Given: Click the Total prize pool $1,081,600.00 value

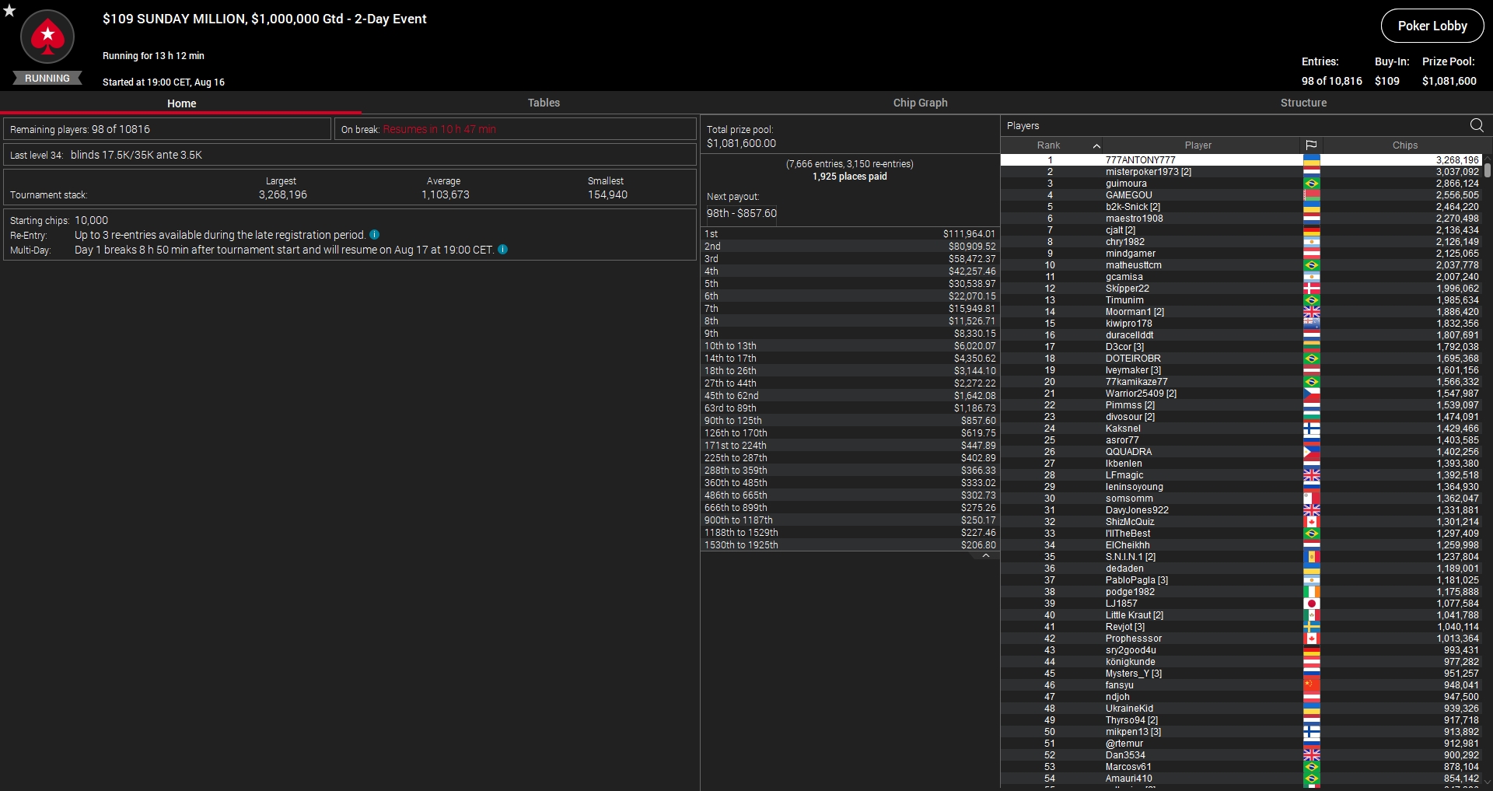Looking at the screenshot, I should (x=741, y=143).
